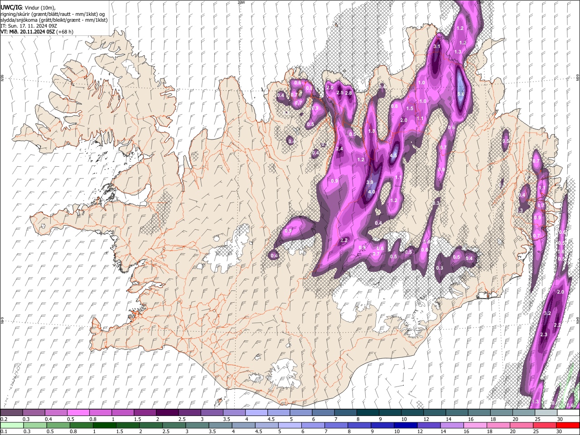Select the '2.4' value in the snowband

pyautogui.click(x=340, y=149)
